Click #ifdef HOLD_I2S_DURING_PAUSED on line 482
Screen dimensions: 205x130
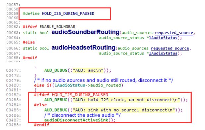click(x=71, y=95)
